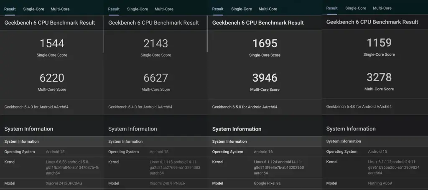
Task: Open Result tab above the 1544 score
Action: point(10,9)
